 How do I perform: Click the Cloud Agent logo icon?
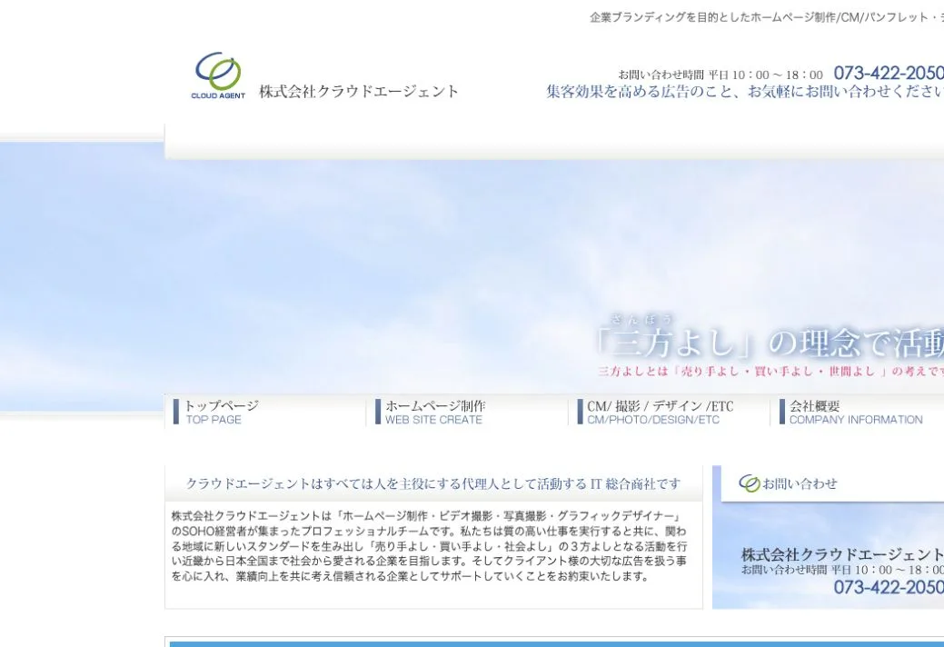218,75
